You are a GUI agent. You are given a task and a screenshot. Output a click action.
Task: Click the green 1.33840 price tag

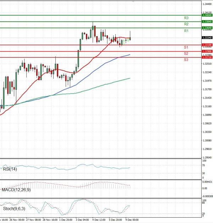click(x=207, y=22)
